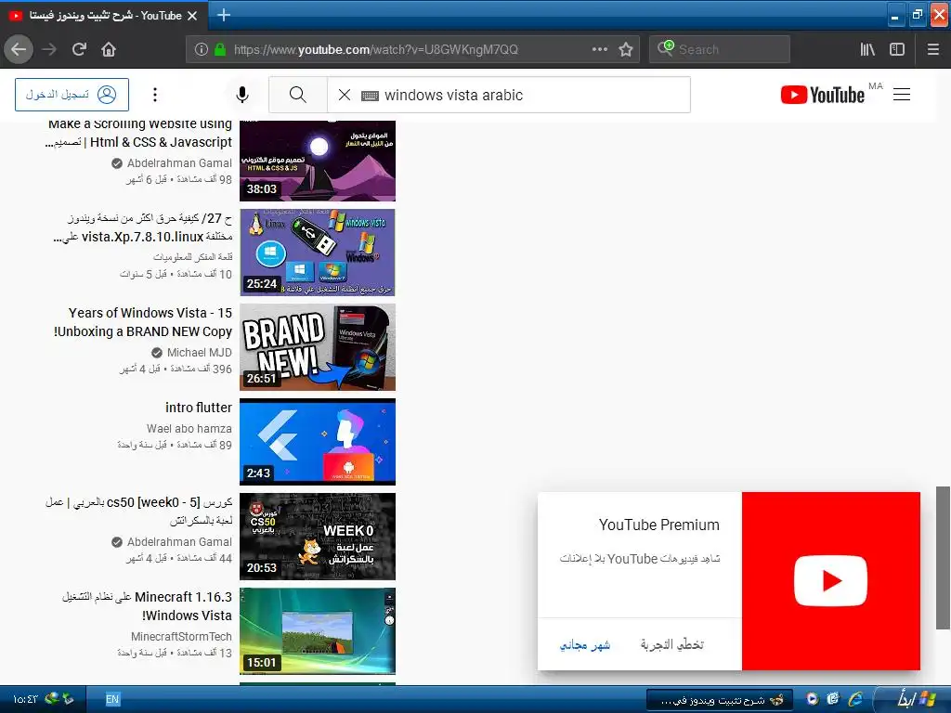Open the CS50 WEEK 0 video thumbnail
This screenshot has height=713, width=951.
point(318,536)
